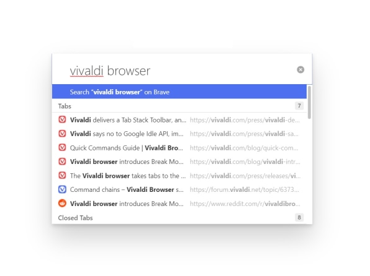Open "The Vivaldi browser takes tabs" result
The height and width of the screenshot is (276, 370).
(179, 176)
